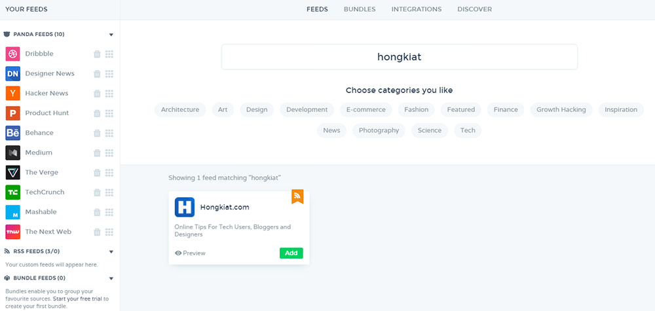This screenshot has width=655, height=311.
Task: Open the Bundles tab
Action: (x=360, y=9)
